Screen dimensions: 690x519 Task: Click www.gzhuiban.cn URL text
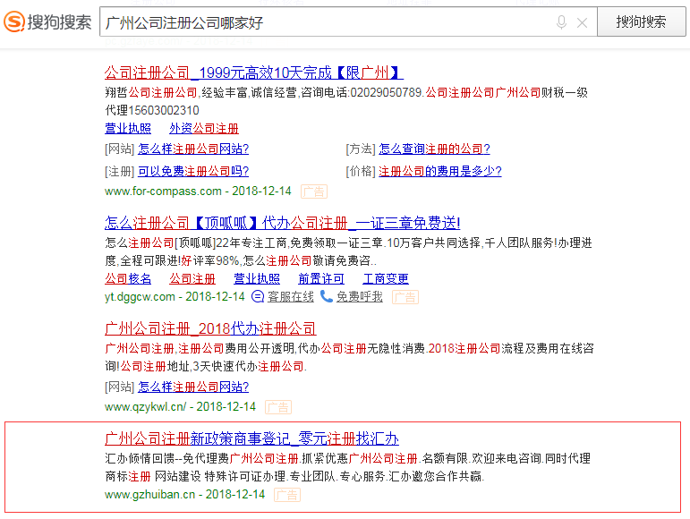(x=149, y=494)
